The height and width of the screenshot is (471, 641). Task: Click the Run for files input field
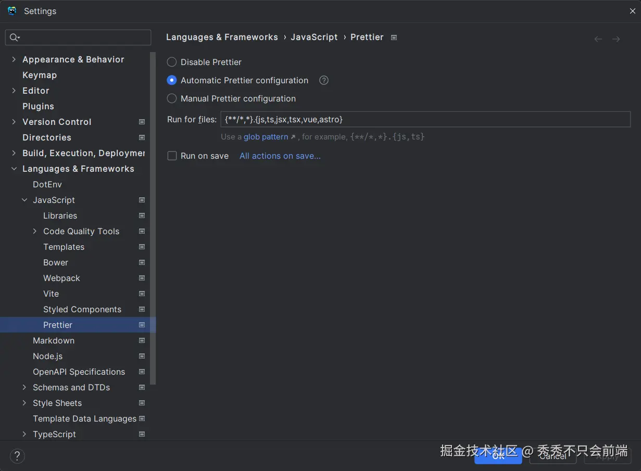click(x=425, y=119)
